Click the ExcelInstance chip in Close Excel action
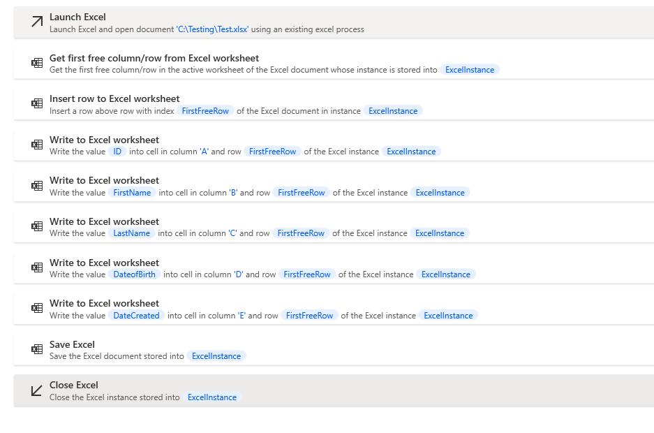Screen dimensions: 654x433 (x=212, y=397)
